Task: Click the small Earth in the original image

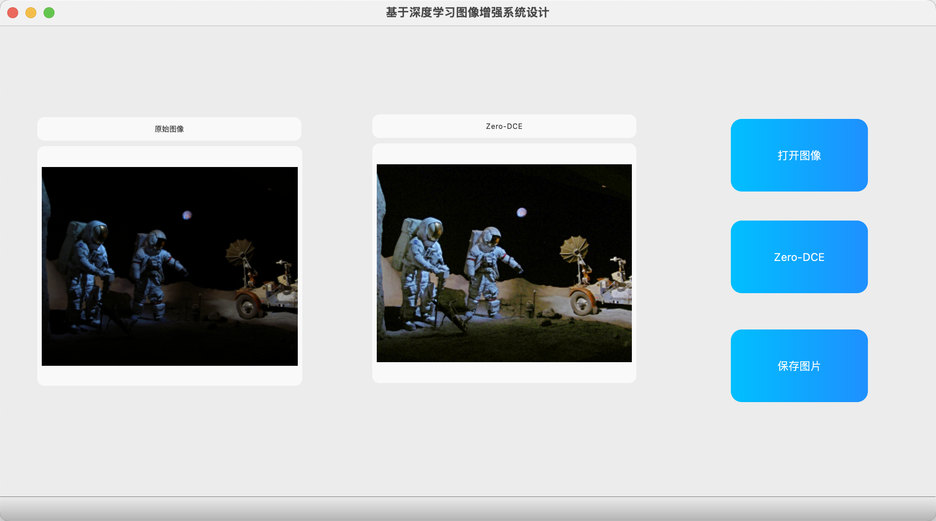Action: (x=187, y=215)
